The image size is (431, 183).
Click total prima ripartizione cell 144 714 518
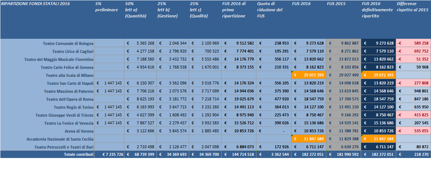pos(239,154)
